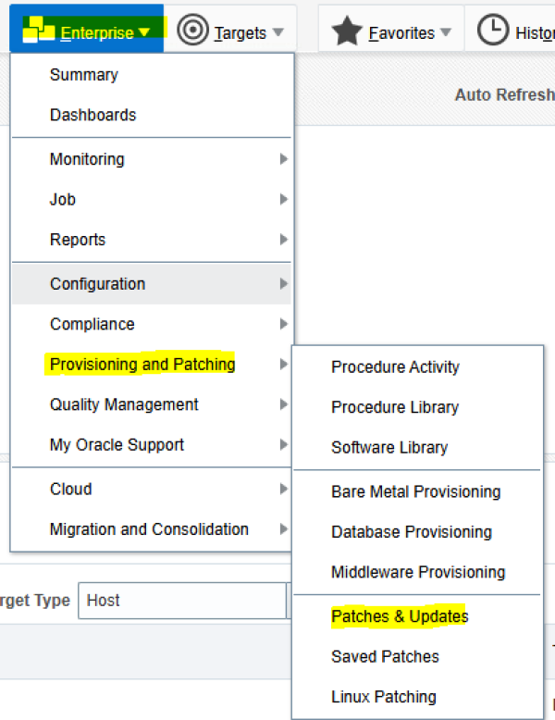
Task: Open the Compliance menu item
Action: point(92,324)
